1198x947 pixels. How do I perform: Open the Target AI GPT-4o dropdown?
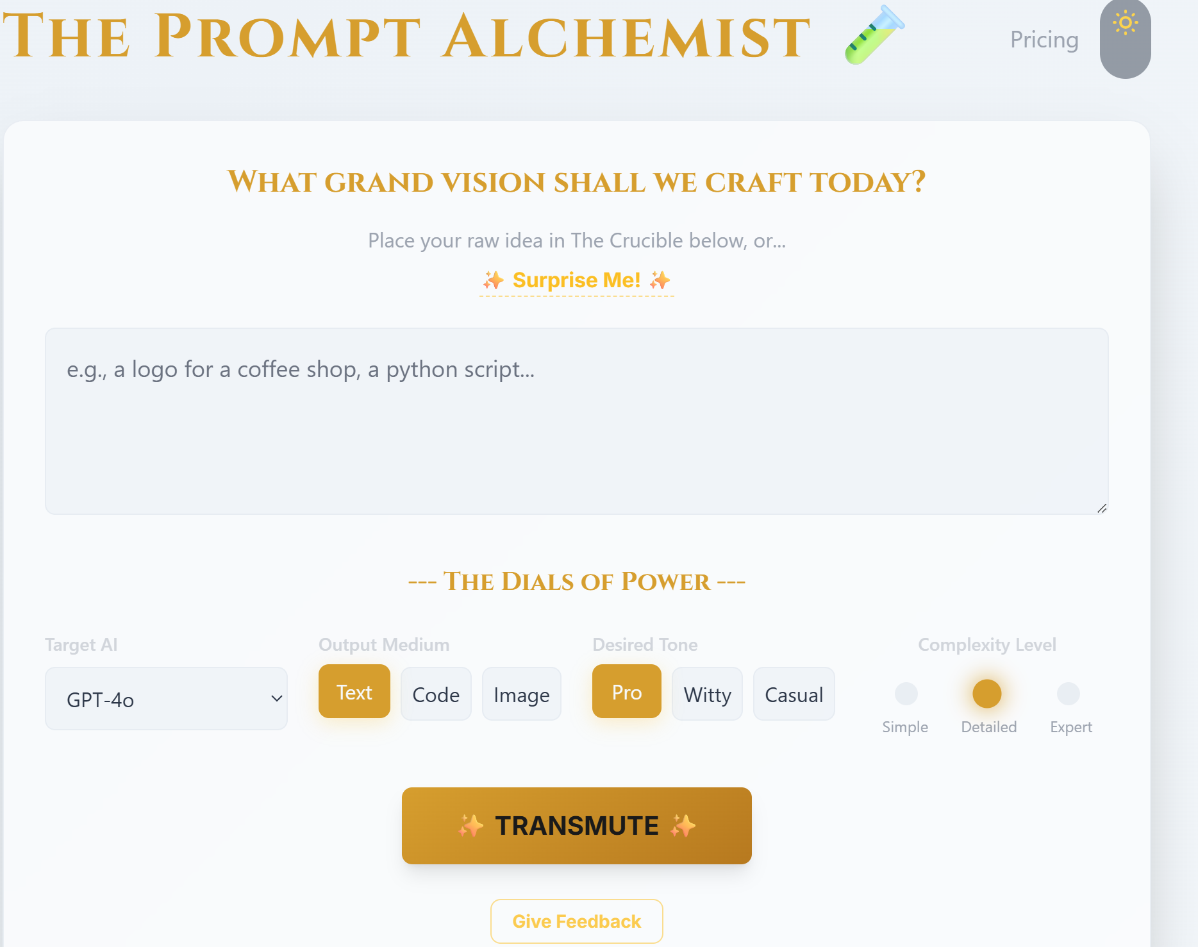(166, 699)
